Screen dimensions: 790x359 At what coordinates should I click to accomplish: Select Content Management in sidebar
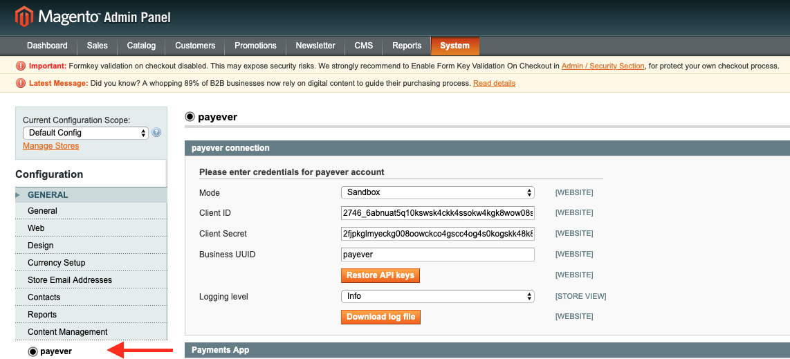point(91,332)
